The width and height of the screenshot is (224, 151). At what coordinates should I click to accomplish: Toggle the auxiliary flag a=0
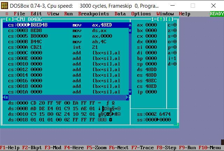pos(172,53)
